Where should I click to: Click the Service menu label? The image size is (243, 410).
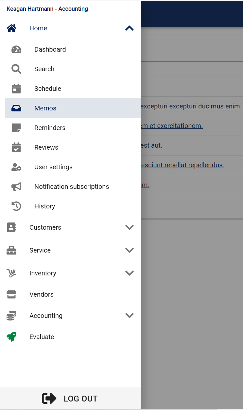coord(40,250)
